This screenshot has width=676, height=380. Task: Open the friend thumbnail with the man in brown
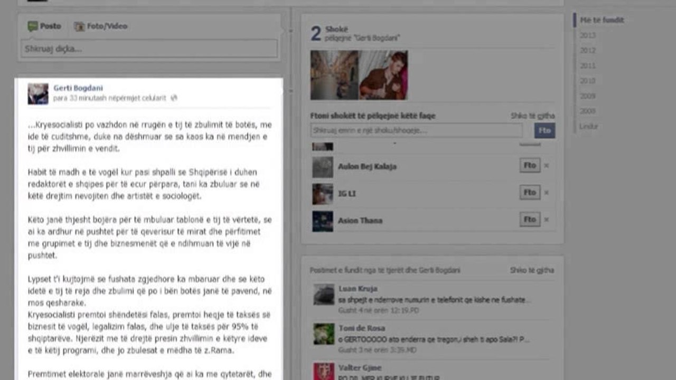383,75
